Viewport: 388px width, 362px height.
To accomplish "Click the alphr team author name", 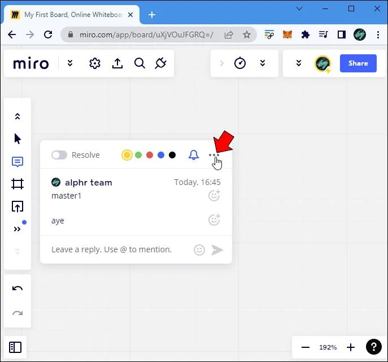I will coord(89,183).
